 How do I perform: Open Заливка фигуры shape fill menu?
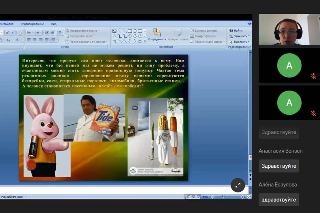(x=205, y=31)
